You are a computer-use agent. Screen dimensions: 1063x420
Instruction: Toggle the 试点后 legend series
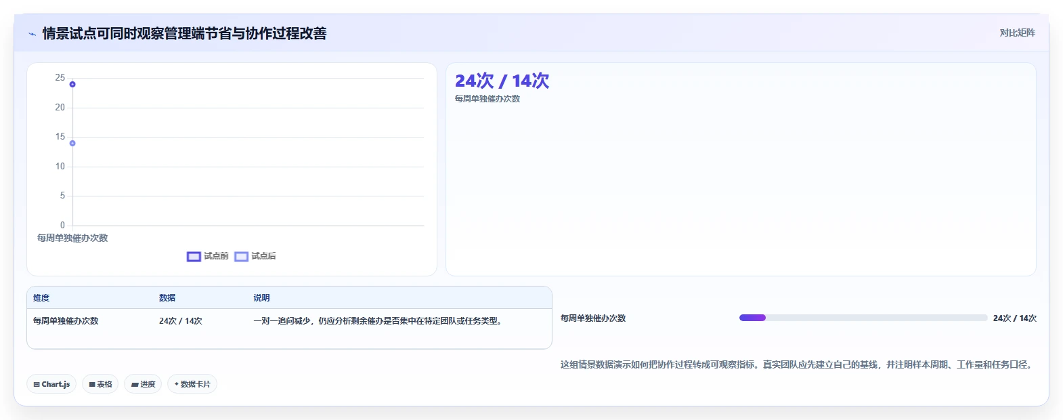(x=255, y=256)
